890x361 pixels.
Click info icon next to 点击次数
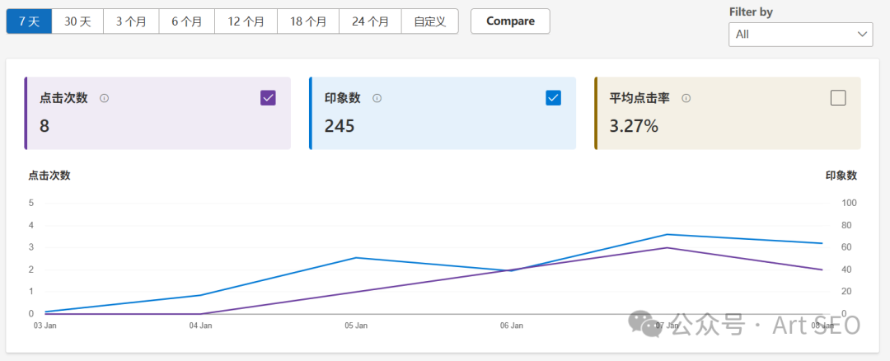click(105, 98)
